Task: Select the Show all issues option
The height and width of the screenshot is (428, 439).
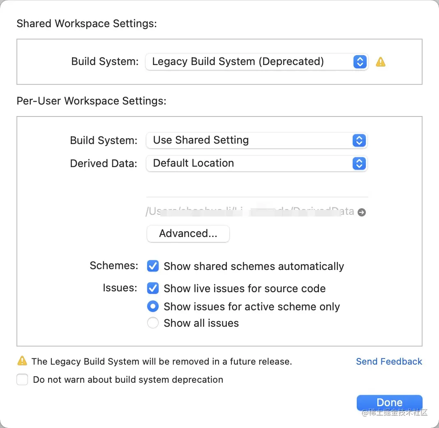Action: tap(153, 323)
